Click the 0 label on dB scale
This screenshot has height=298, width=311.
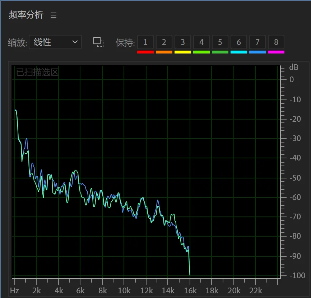[x=292, y=80]
